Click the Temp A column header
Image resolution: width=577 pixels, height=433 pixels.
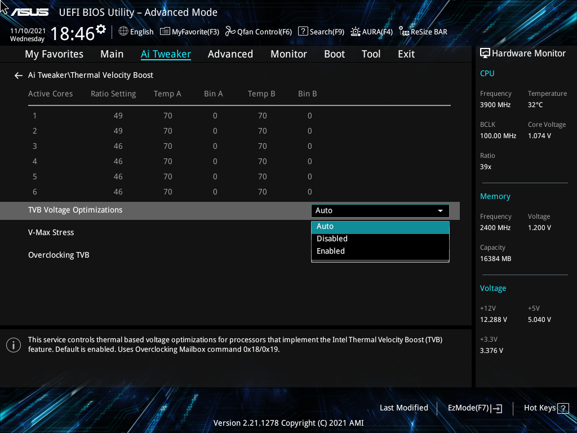pyautogui.click(x=167, y=94)
